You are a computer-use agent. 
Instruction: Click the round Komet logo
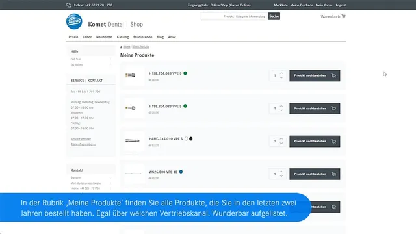click(74, 21)
